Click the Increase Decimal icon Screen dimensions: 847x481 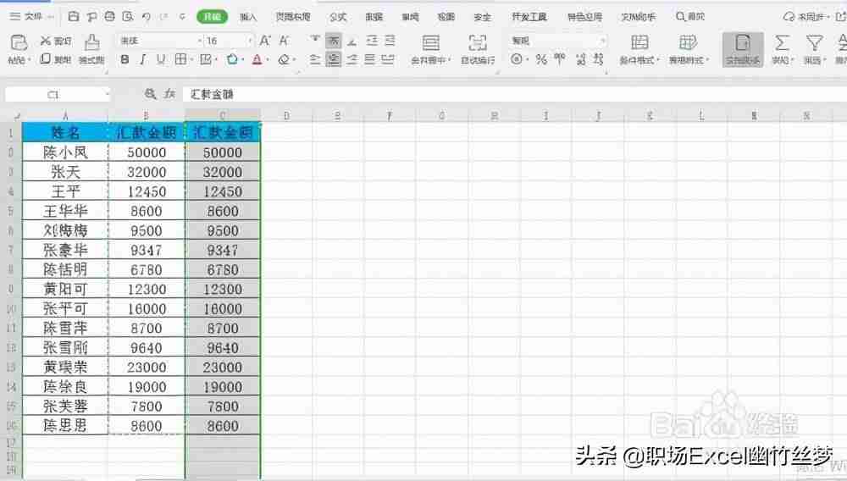581,59
